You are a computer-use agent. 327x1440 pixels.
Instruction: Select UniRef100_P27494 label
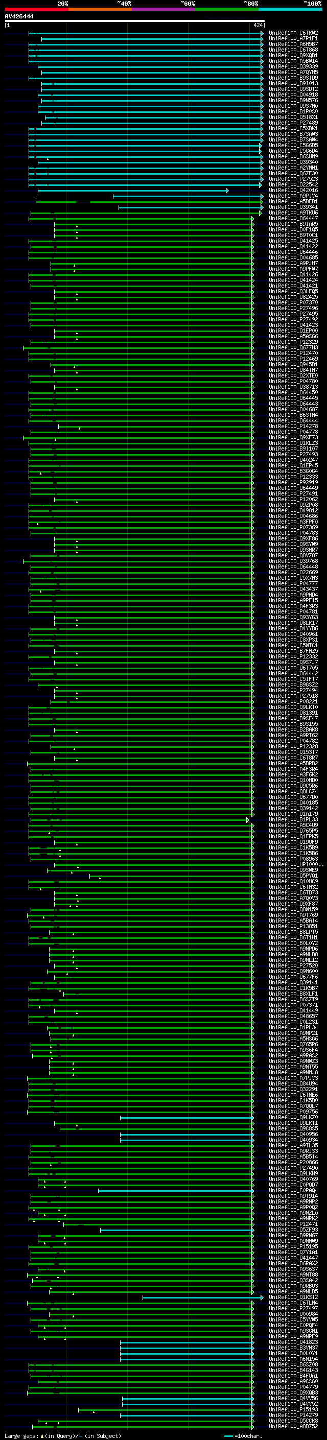pyautogui.click(x=293, y=690)
